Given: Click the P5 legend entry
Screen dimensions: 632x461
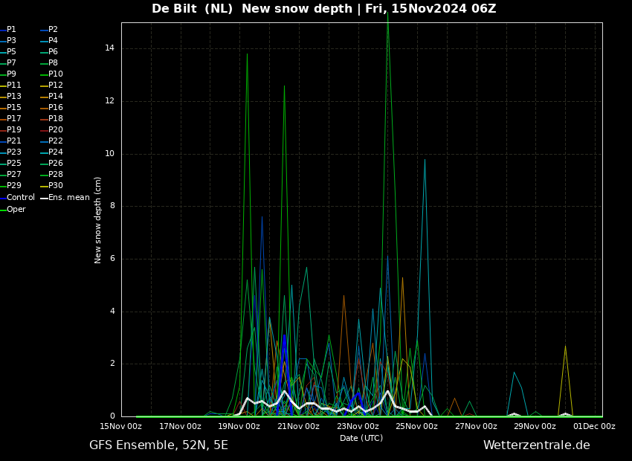Looking at the screenshot, I should coord(8,52).
